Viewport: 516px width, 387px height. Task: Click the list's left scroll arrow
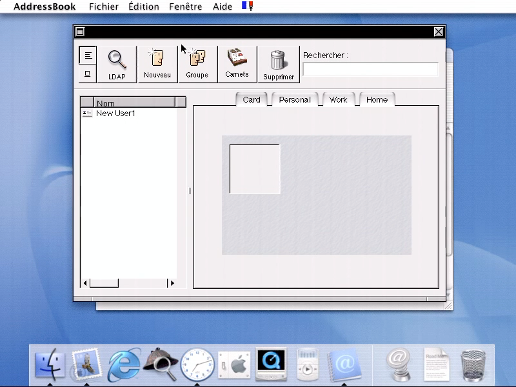[x=85, y=283]
